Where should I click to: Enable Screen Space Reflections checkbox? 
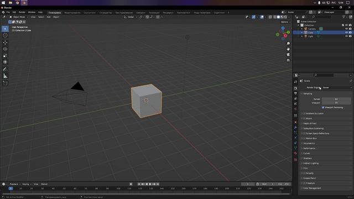coord(304,134)
